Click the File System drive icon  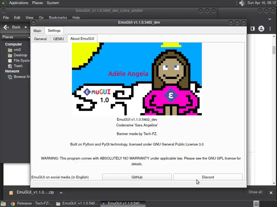(10, 61)
